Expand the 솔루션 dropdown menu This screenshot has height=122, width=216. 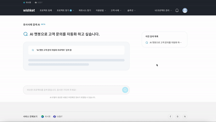131,10
